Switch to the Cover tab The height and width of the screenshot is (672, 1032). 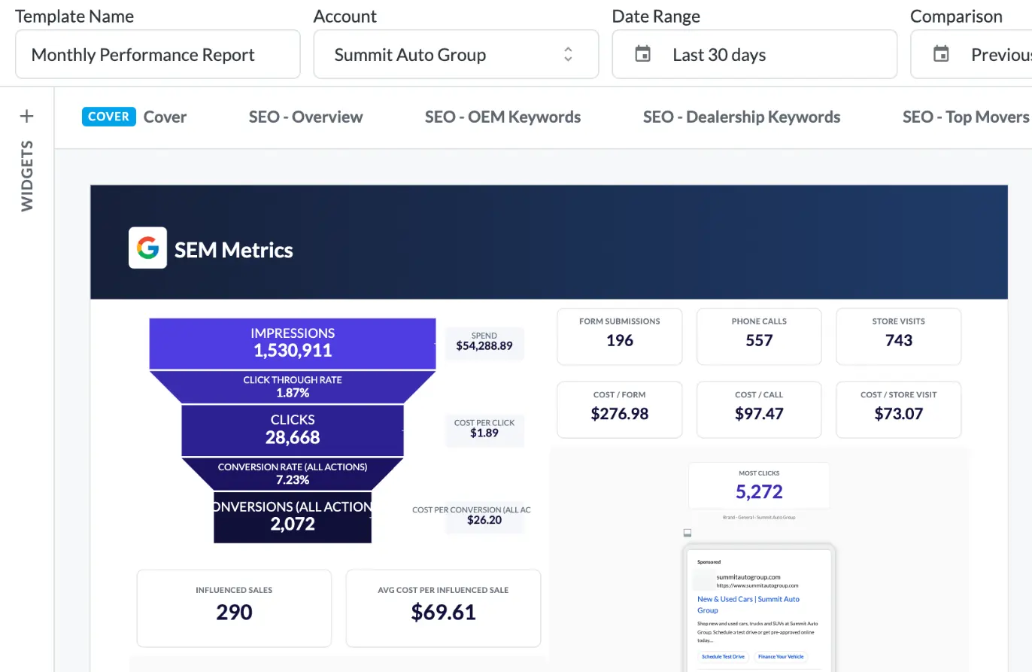(135, 117)
